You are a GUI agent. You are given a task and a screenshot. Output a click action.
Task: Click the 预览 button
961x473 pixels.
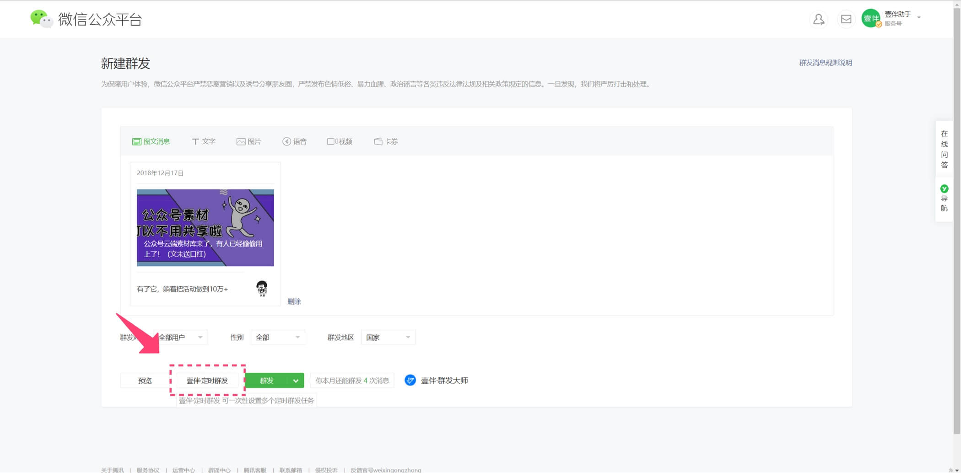pos(145,381)
